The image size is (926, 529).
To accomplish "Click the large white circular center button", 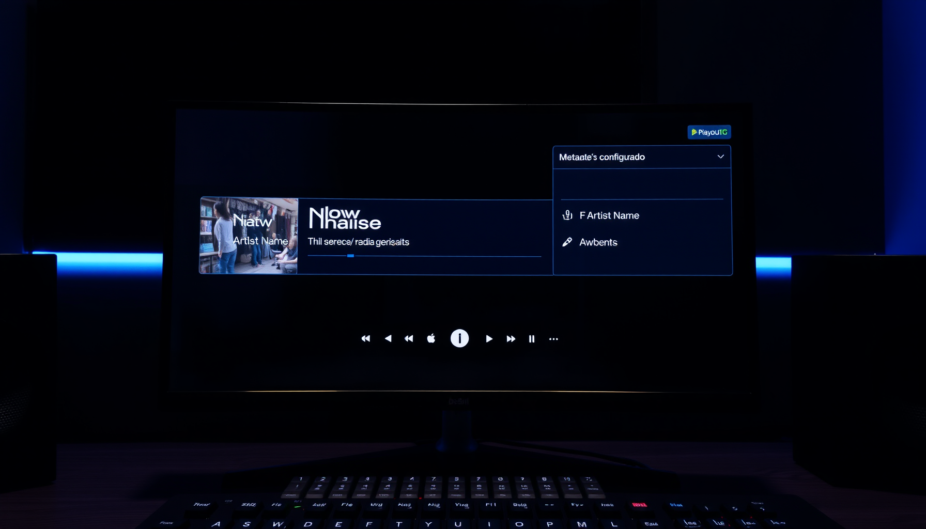I will click(x=459, y=338).
